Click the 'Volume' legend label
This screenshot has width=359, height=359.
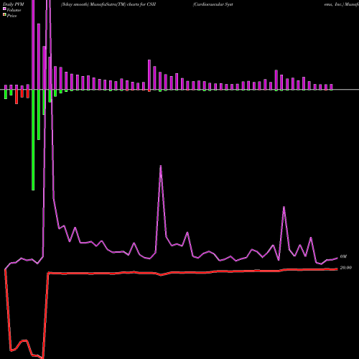[x=14, y=10]
